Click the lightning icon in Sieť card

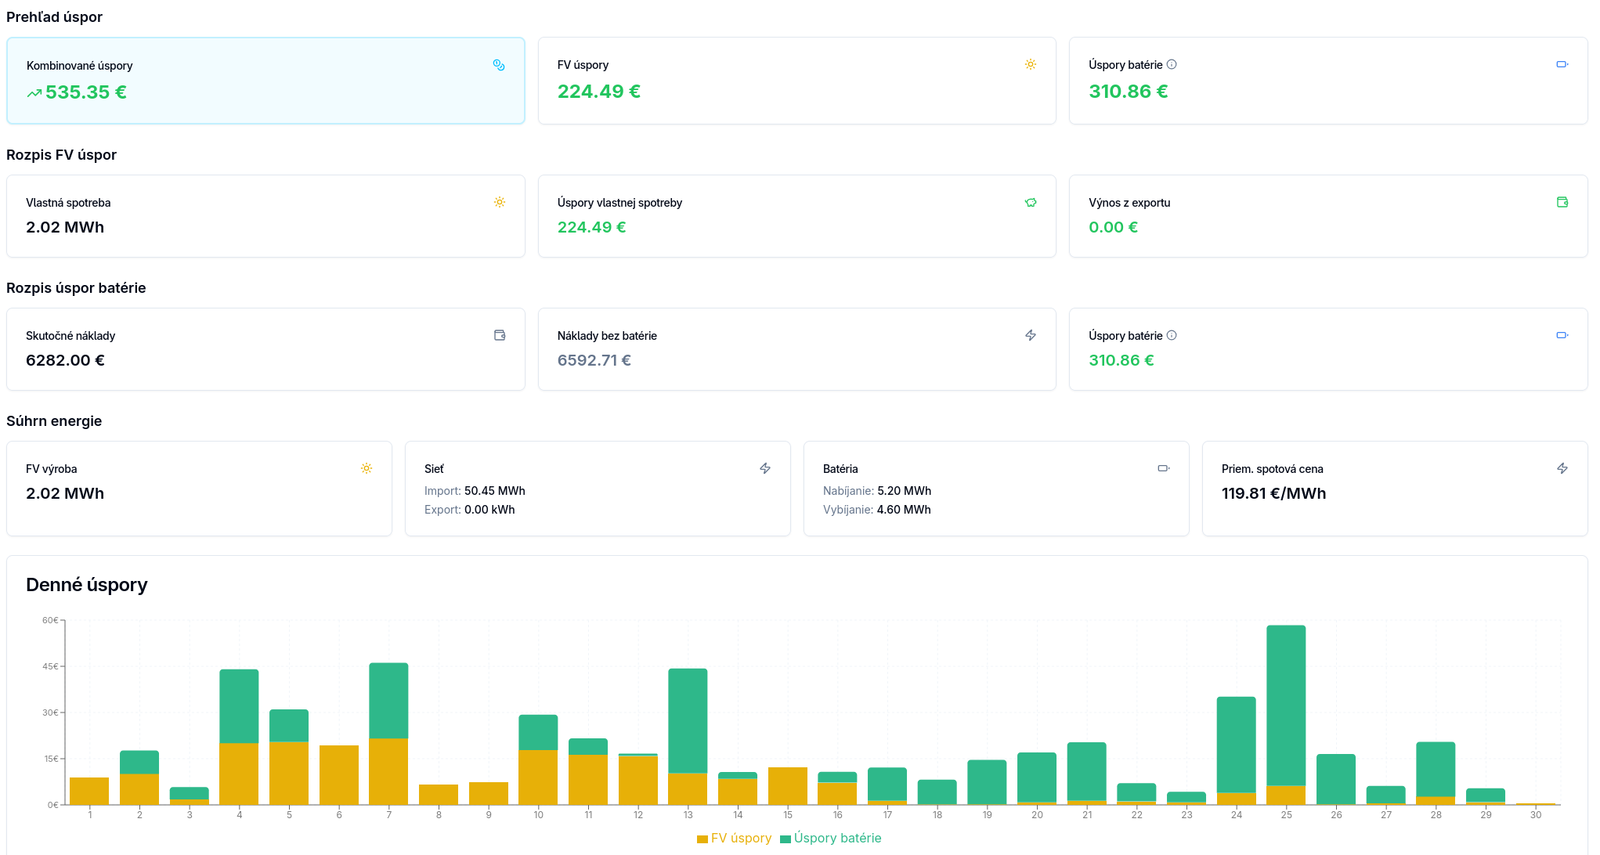[x=765, y=468]
